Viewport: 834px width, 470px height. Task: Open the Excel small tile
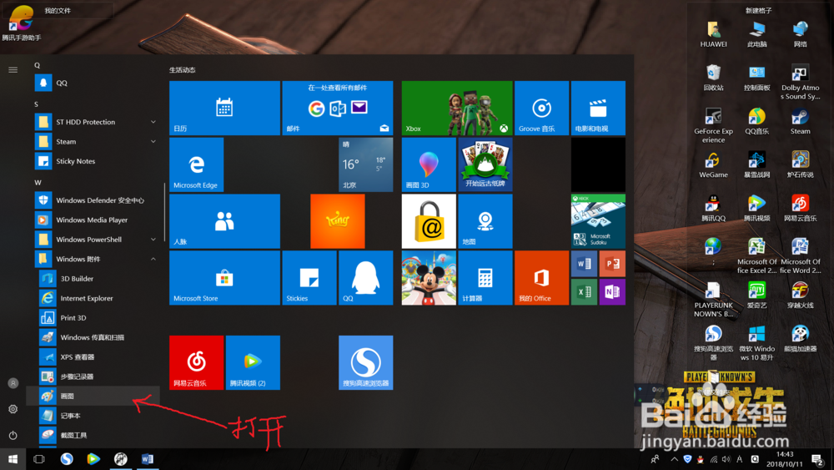click(584, 292)
